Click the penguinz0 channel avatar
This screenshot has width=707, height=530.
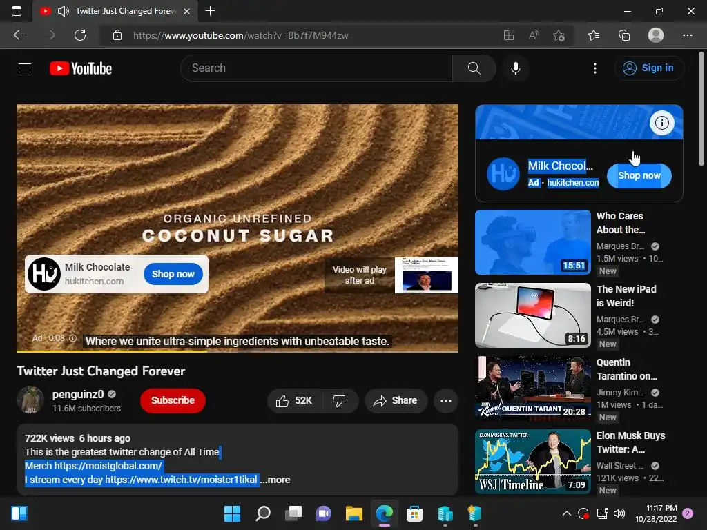click(30, 400)
